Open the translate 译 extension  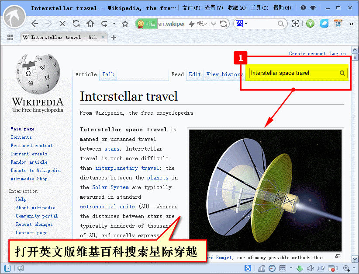[x=338, y=23]
